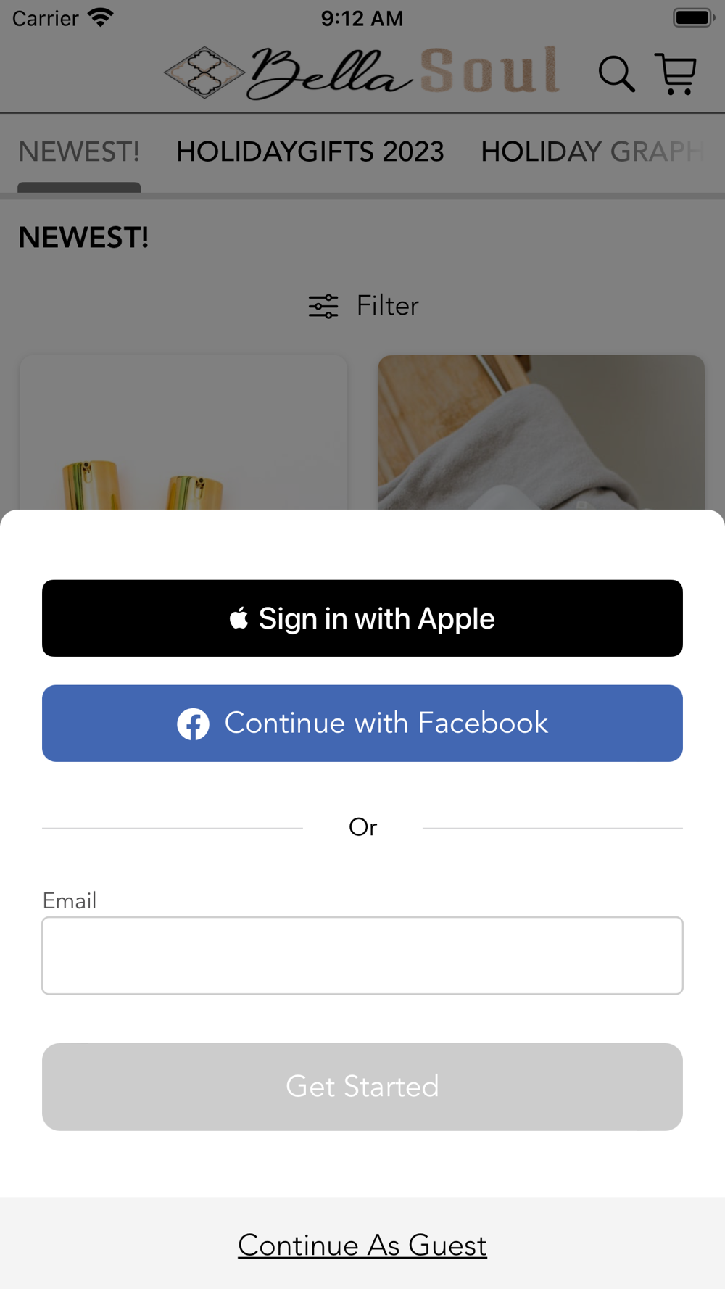Tap the Apple logo on sign-in button
725x1289 pixels.
239,618
